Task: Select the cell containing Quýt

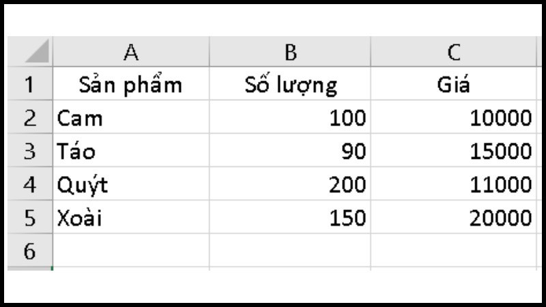Action: (x=131, y=184)
